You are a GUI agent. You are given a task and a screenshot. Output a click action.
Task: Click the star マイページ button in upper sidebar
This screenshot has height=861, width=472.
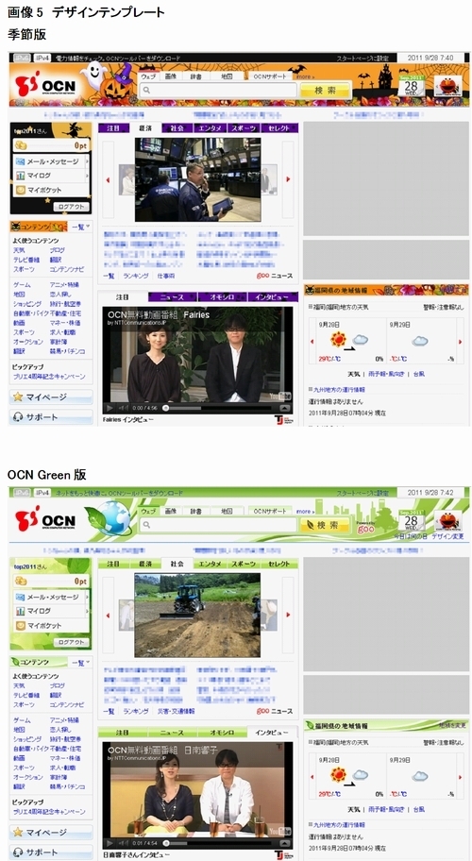click(x=50, y=397)
